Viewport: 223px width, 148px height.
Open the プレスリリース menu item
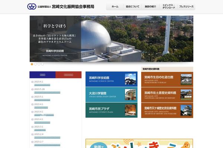[186, 7]
